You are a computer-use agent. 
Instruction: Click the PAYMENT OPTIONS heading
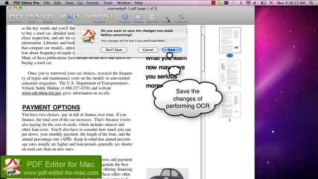(x=51, y=107)
